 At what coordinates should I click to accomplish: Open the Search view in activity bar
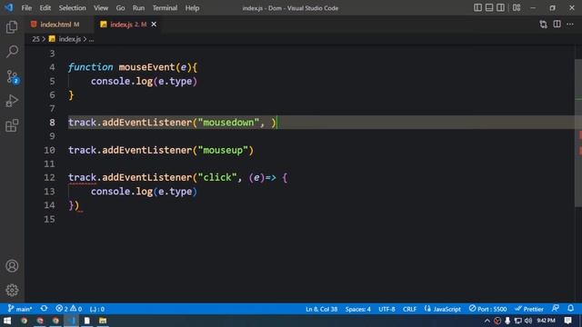12,52
